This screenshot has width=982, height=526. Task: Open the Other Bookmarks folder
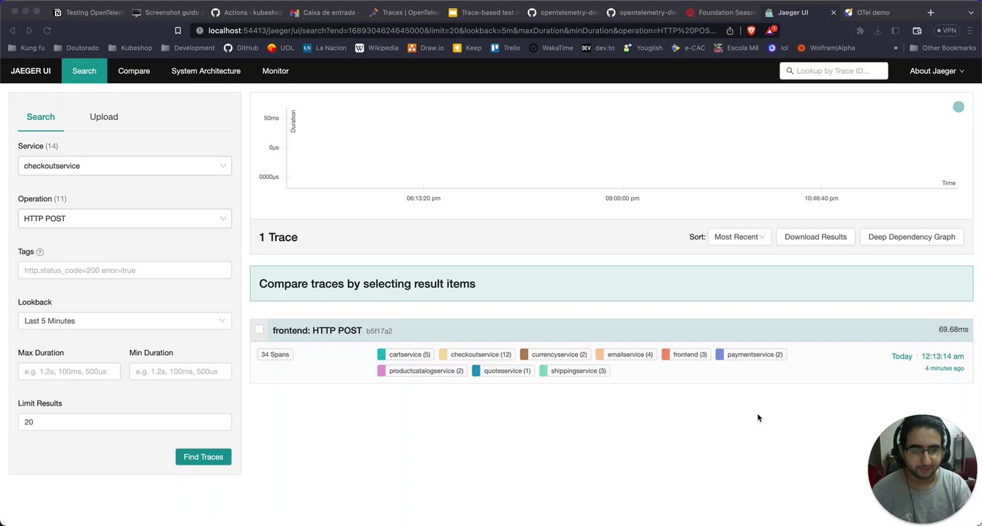coord(943,47)
